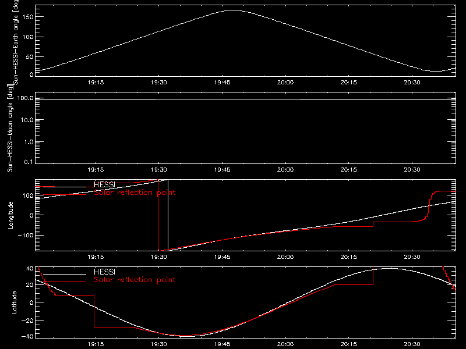Click the 150 tick label in Earth angle plot

click(x=27, y=17)
